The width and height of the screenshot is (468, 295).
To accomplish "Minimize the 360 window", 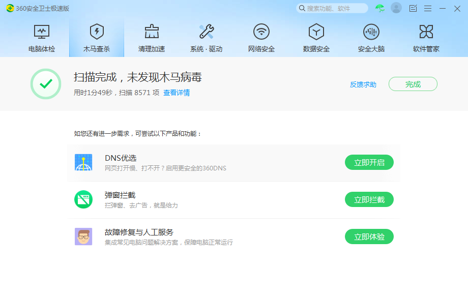I will coord(443,8).
